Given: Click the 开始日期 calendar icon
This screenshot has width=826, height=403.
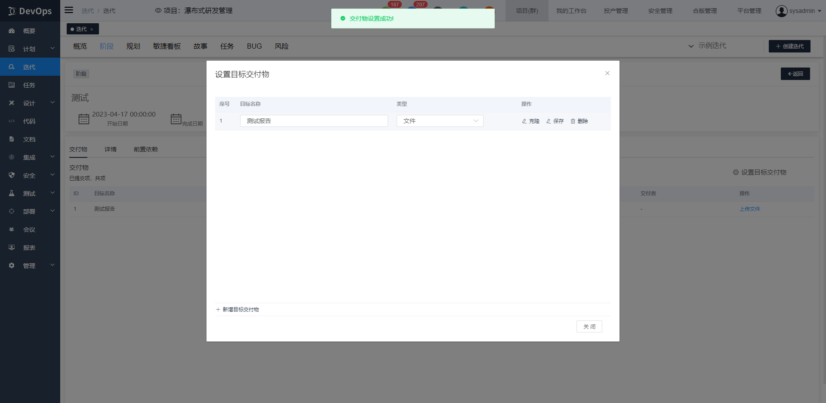Looking at the screenshot, I should 84,119.
